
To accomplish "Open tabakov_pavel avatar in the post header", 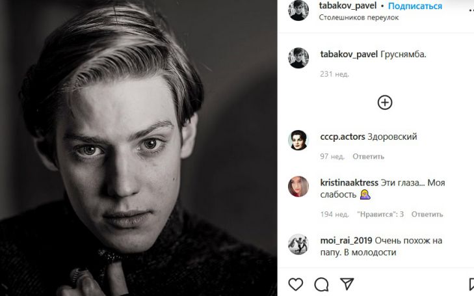I will click(x=298, y=10).
